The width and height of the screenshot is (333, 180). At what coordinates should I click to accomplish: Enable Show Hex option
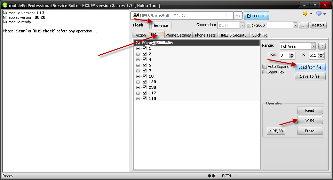[x=264, y=72]
